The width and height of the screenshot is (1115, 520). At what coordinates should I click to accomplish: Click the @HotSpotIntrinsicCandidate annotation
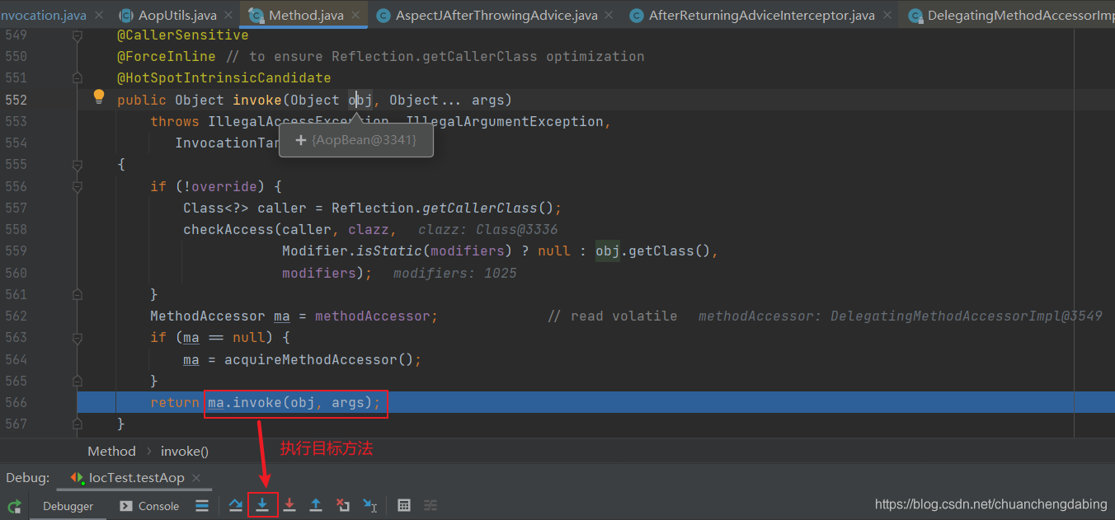[223, 78]
